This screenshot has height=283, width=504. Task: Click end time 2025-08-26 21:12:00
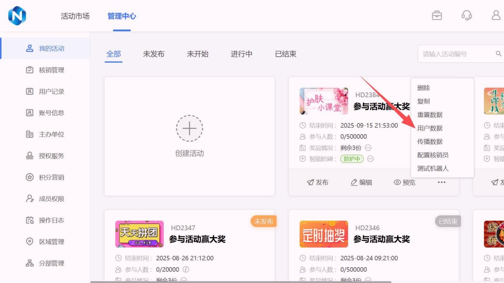(185, 258)
